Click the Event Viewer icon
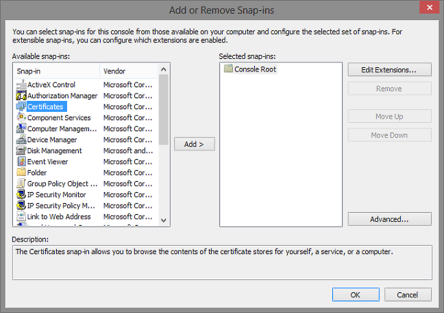The width and height of the screenshot is (444, 313). click(21, 162)
